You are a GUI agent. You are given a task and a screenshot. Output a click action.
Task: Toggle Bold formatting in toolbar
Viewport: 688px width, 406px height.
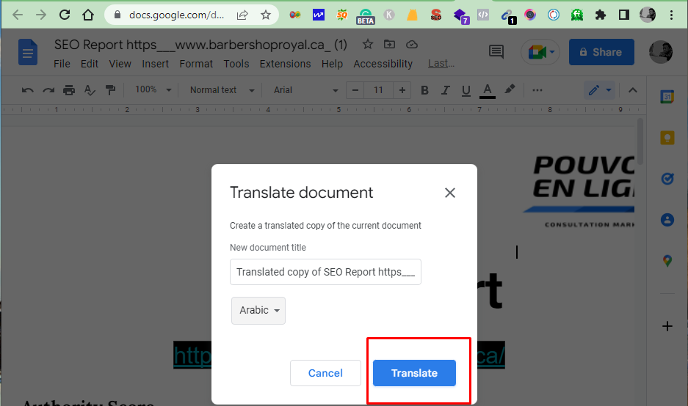click(x=424, y=90)
